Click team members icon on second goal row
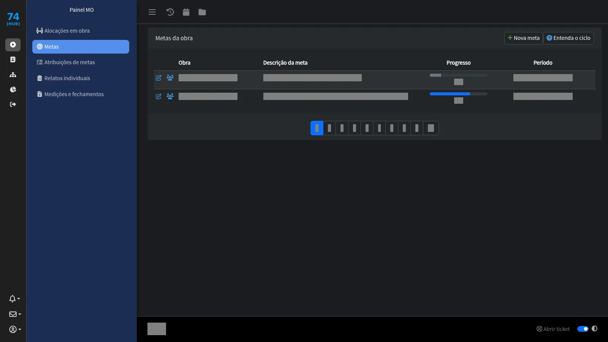Image resolution: width=608 pixels, height=342 pixels. point(170,96)
